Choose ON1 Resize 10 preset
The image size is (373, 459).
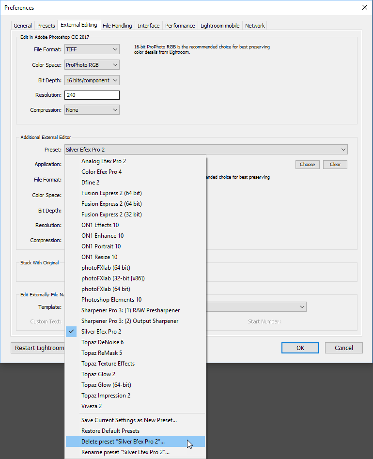point(135,257)
